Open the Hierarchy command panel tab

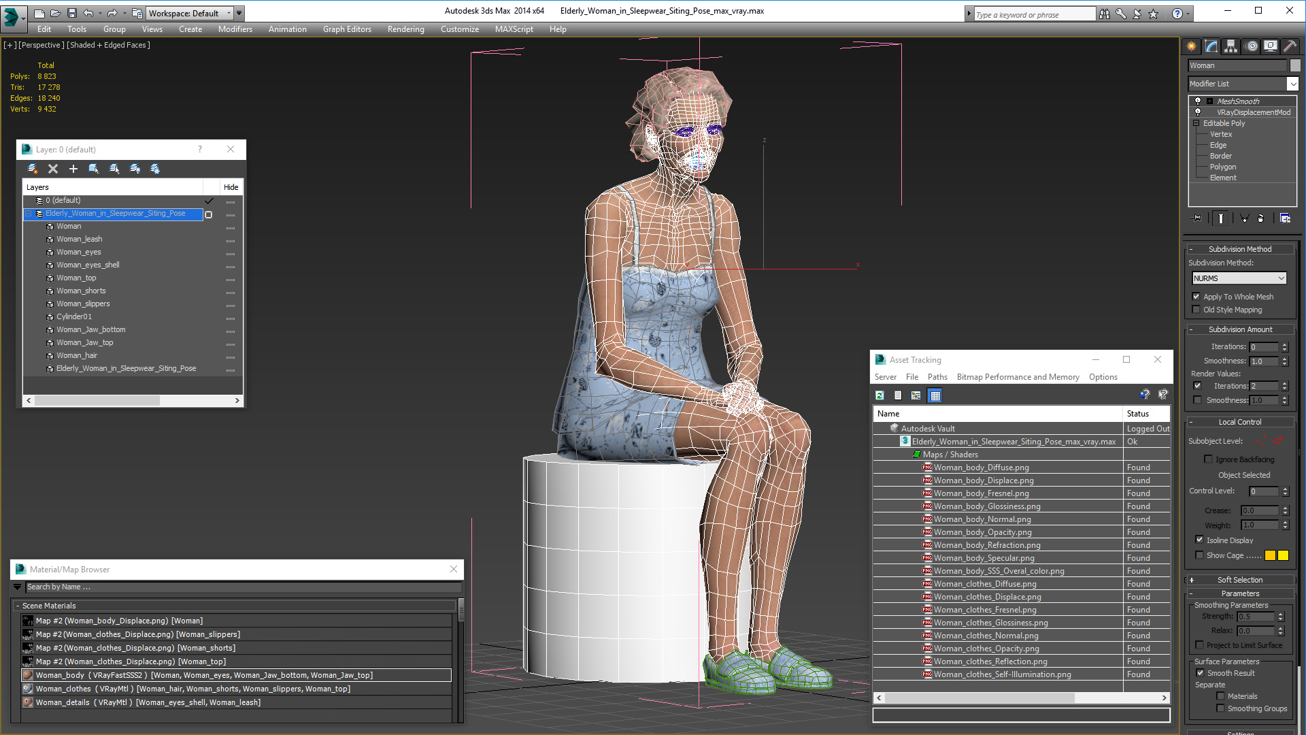1231,46
